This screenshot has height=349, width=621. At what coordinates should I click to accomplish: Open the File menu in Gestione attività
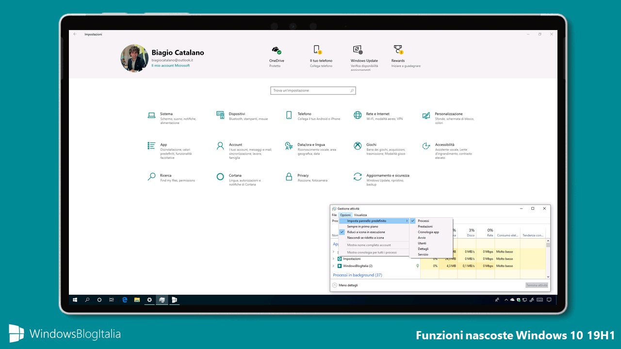click(334, 215)
